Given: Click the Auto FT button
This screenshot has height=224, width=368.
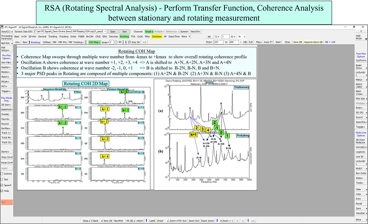Looking at the screenshot, I should click(x=268, y=42).
